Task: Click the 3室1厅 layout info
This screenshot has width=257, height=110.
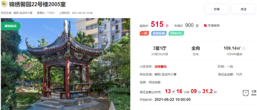Action: click(x=160, y=48)
